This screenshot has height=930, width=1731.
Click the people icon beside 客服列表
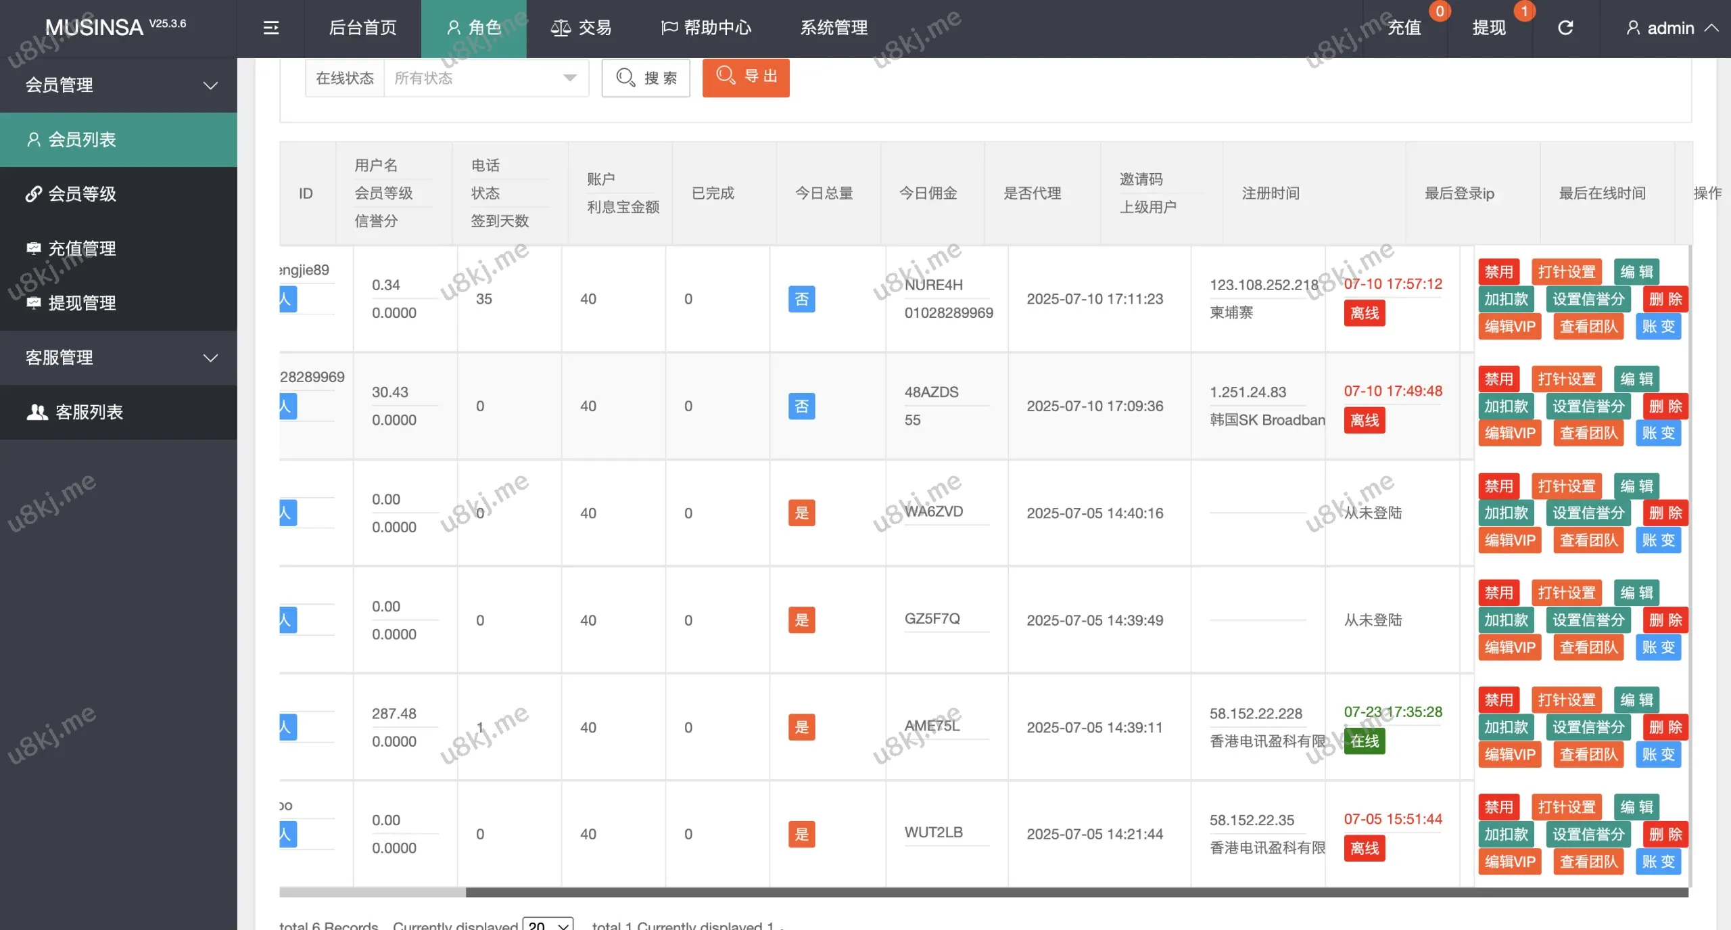point(37,412)
